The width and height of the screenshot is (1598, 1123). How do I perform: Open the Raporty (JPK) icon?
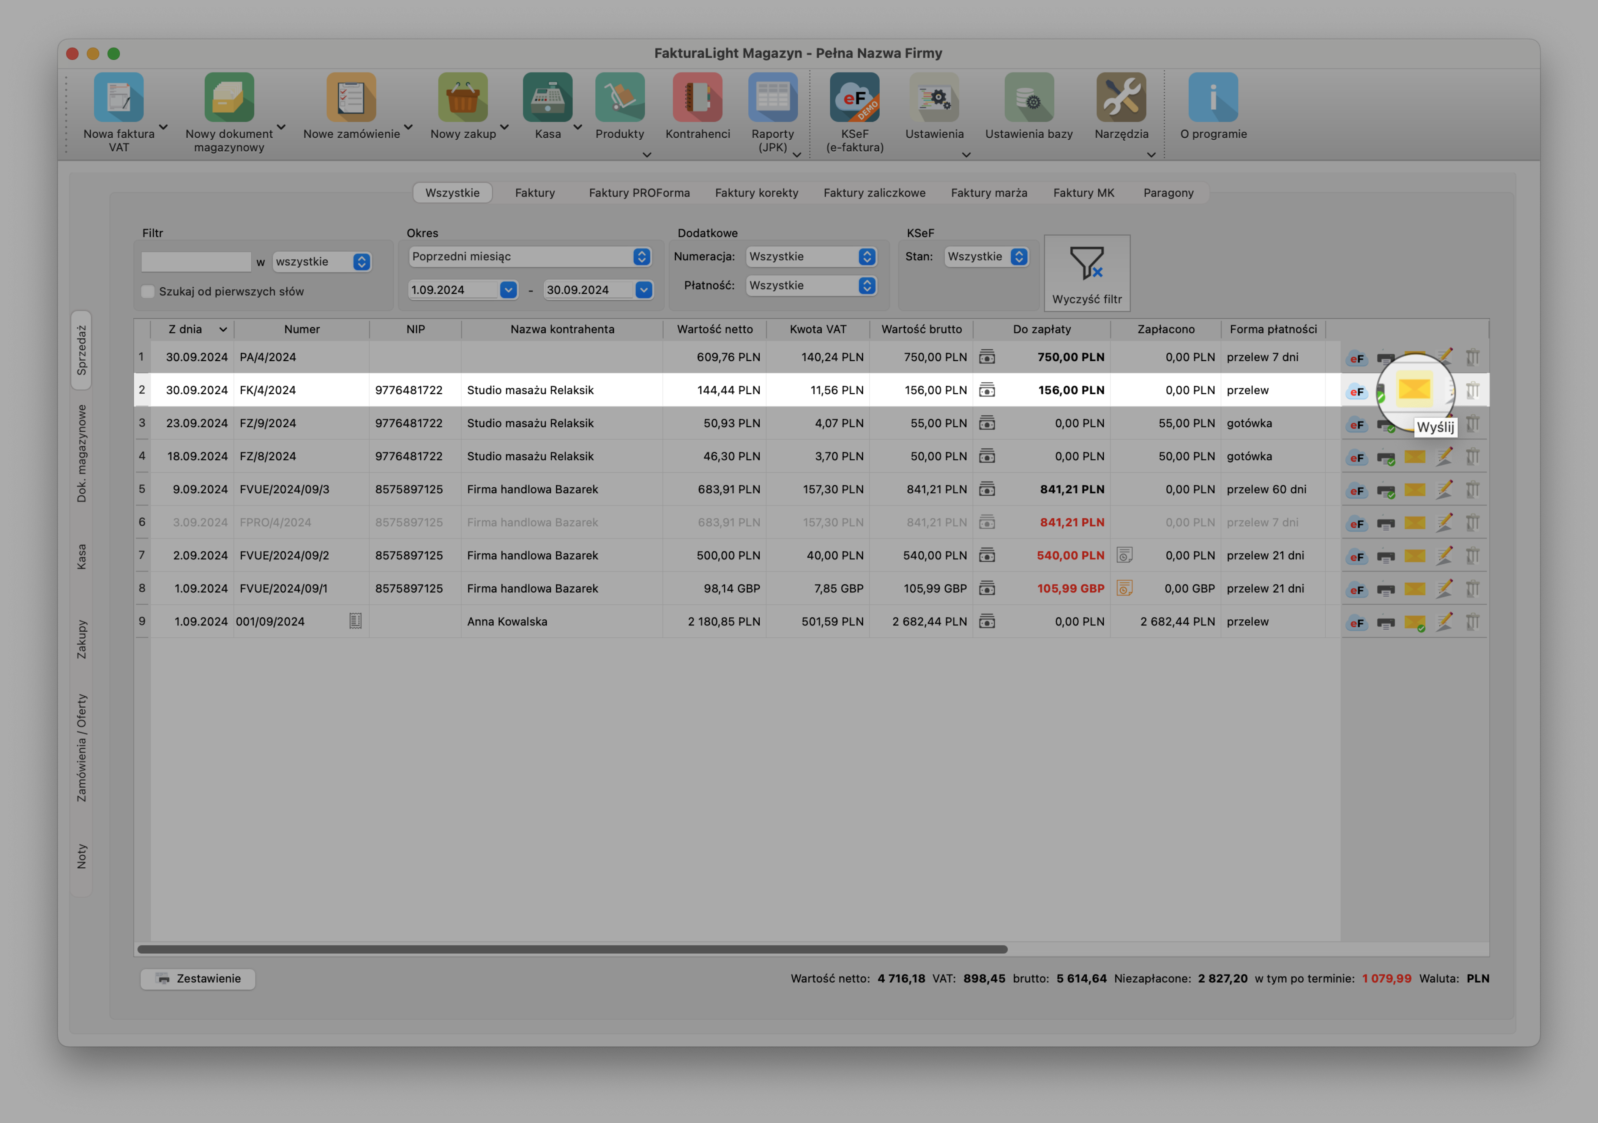(x=773, y=98)
